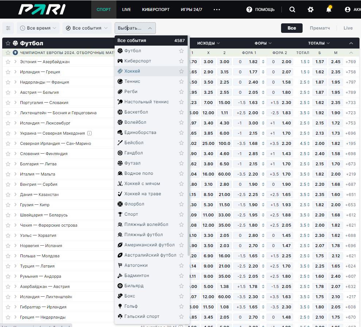Star the Чемпионат Европы 2024 league
The height and width of the screenshot is (327, 361).
pos(8,53)
